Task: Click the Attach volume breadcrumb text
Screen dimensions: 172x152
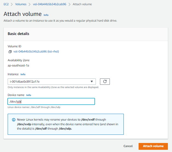Action: [x=82, y=4]
